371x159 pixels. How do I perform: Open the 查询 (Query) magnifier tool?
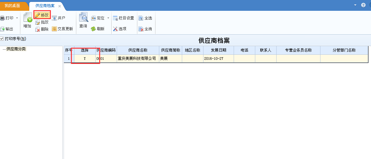(x=83, y=18)
